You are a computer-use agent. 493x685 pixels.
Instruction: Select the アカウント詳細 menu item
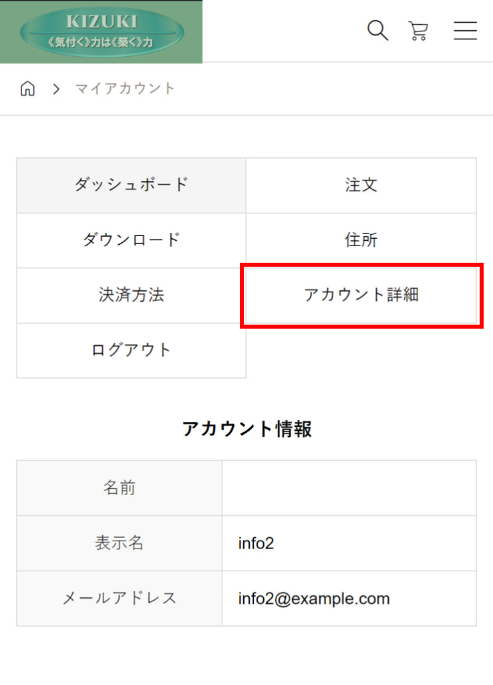(x=361, y=295)
